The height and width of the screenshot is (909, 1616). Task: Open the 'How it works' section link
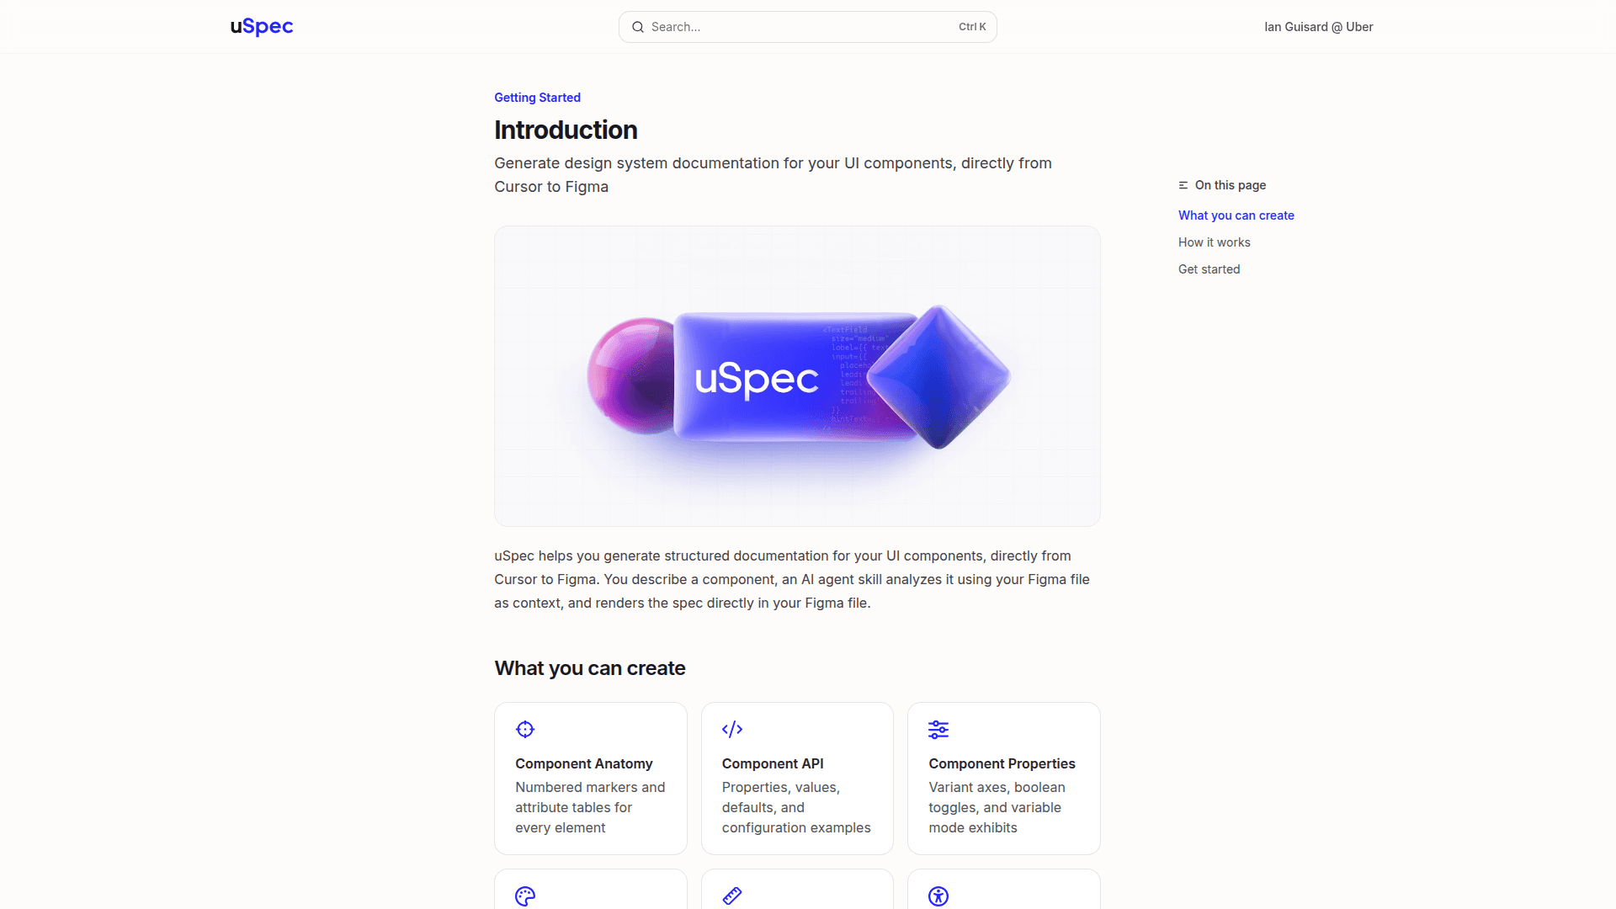pos(1214,242)
